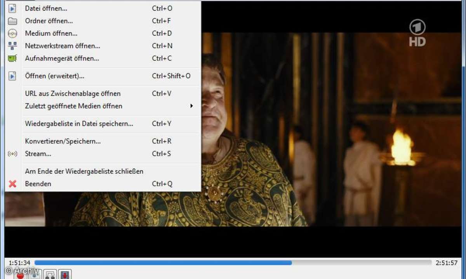Select 'URL aus Zwischenablage öffnen'
This screenshot has width=466, height=279.
coord(103,93)
